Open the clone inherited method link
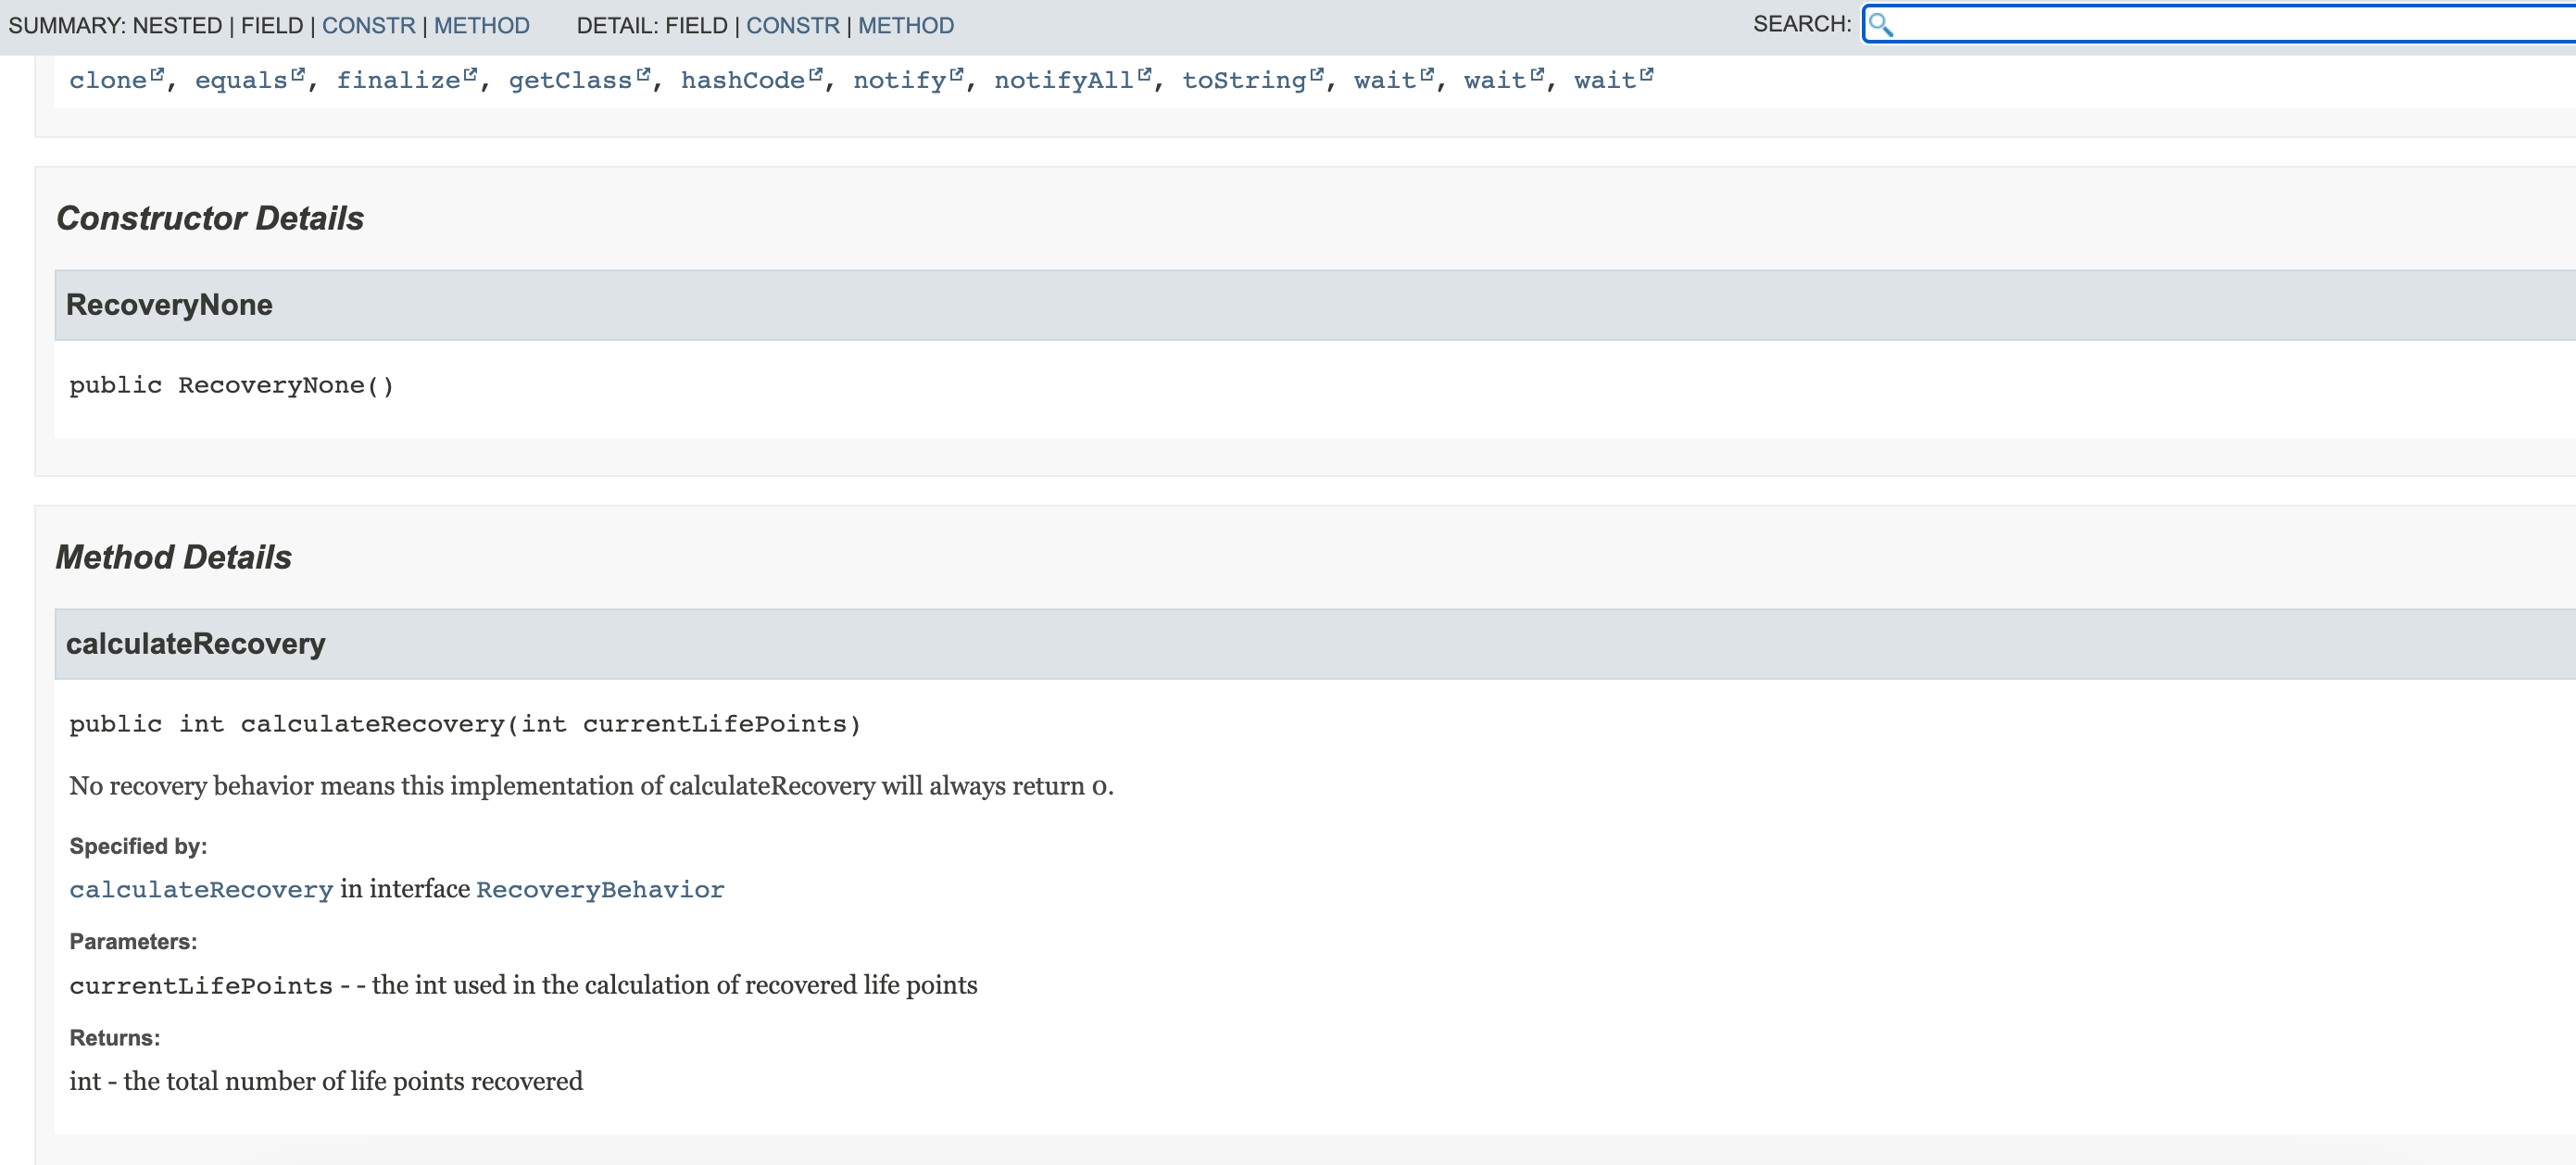 point(112,80)
